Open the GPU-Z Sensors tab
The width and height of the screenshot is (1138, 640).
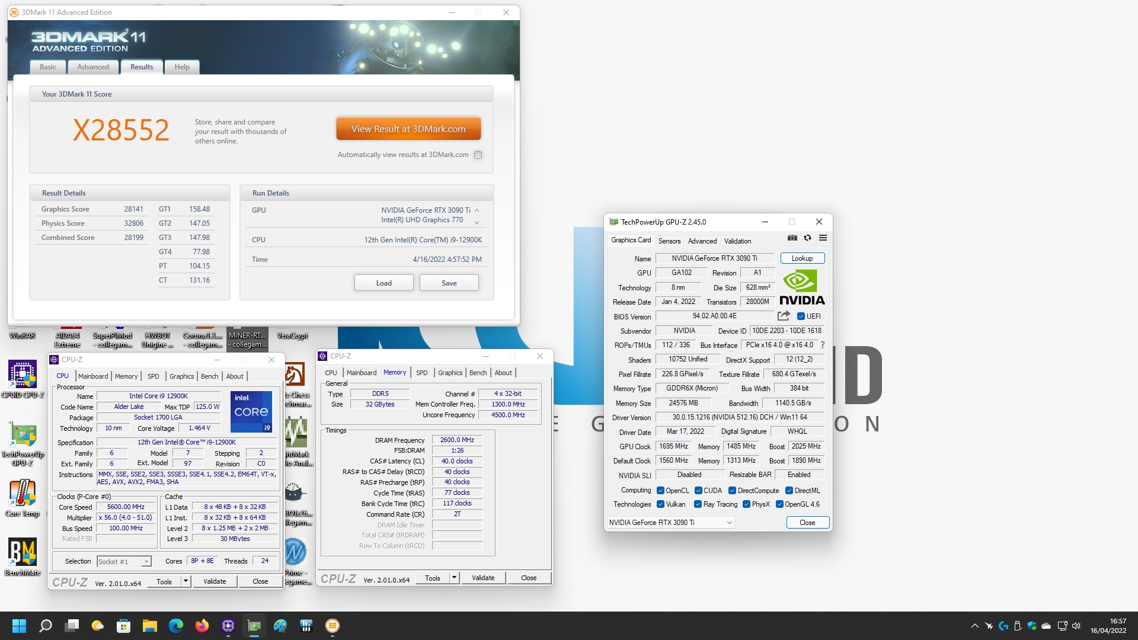(669, 241)
